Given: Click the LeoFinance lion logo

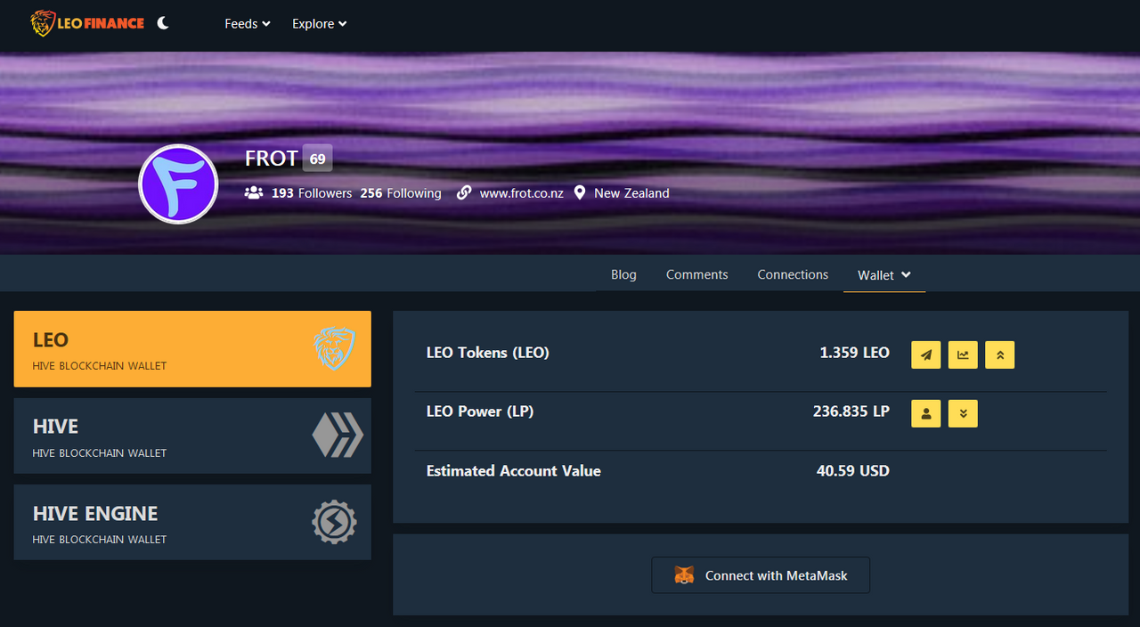Looking at the screenshot, I should (x=87, y=23).
